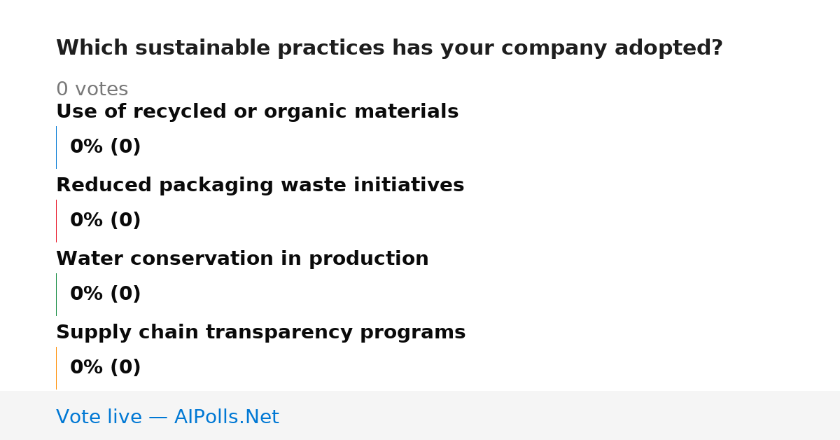
Task: Select 'Use of recycled or organic materials' option
Action: pyautogui.click(x=257, y=112)
